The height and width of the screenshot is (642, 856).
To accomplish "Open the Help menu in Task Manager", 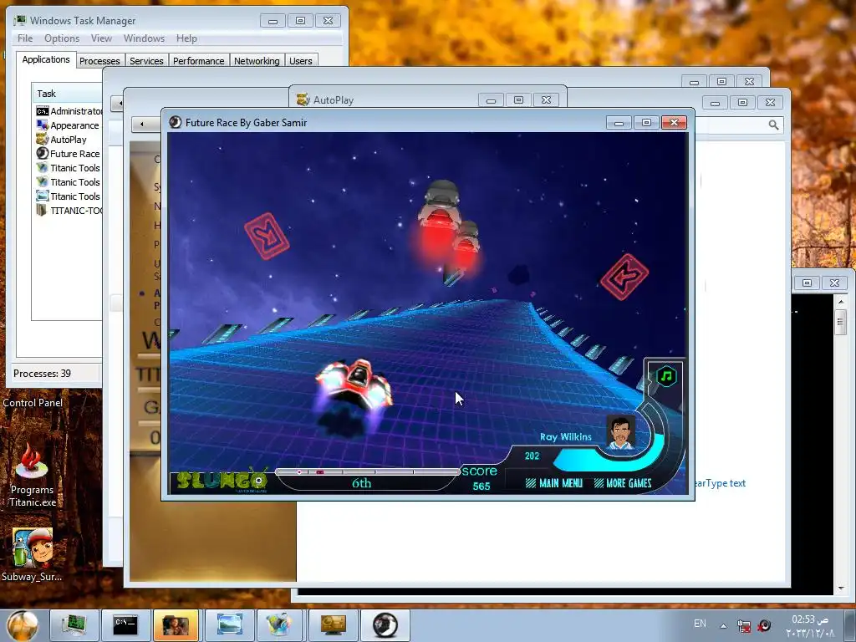I will pos(186,38).
